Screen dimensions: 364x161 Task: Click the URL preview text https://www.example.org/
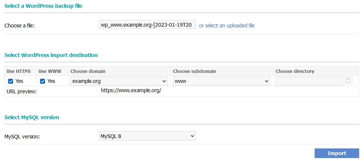click(x=131, y=91)
